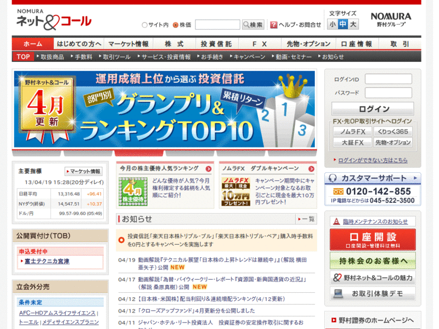Screen dimensions: 439x329
Task: Select the 株価 search radio button
Action: tap(176, 25)
